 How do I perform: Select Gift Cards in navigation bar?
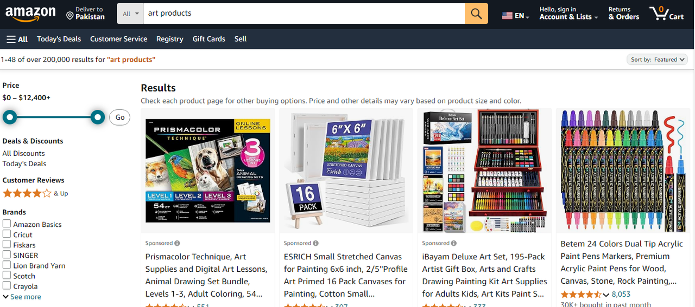pyautogui.click(x=208, y=39)
